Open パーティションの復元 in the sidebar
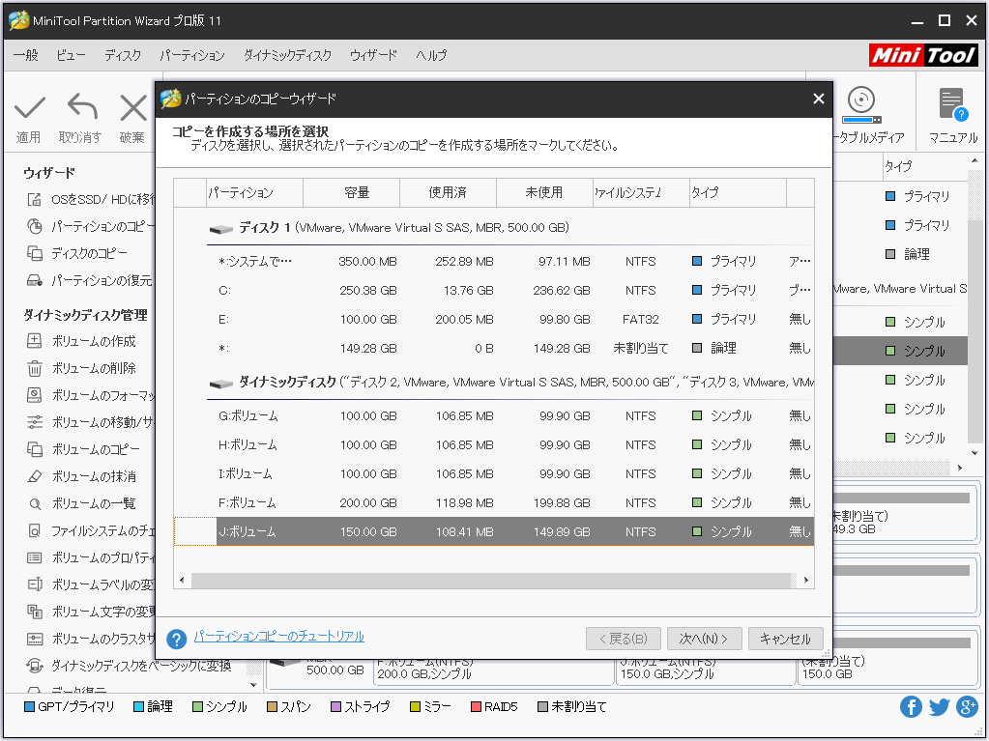The image size is (989, 741). point(90,280)
